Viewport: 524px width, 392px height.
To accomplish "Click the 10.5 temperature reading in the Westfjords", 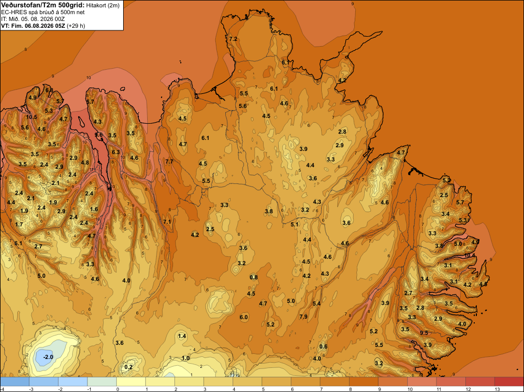I will [x=31, y=117].
